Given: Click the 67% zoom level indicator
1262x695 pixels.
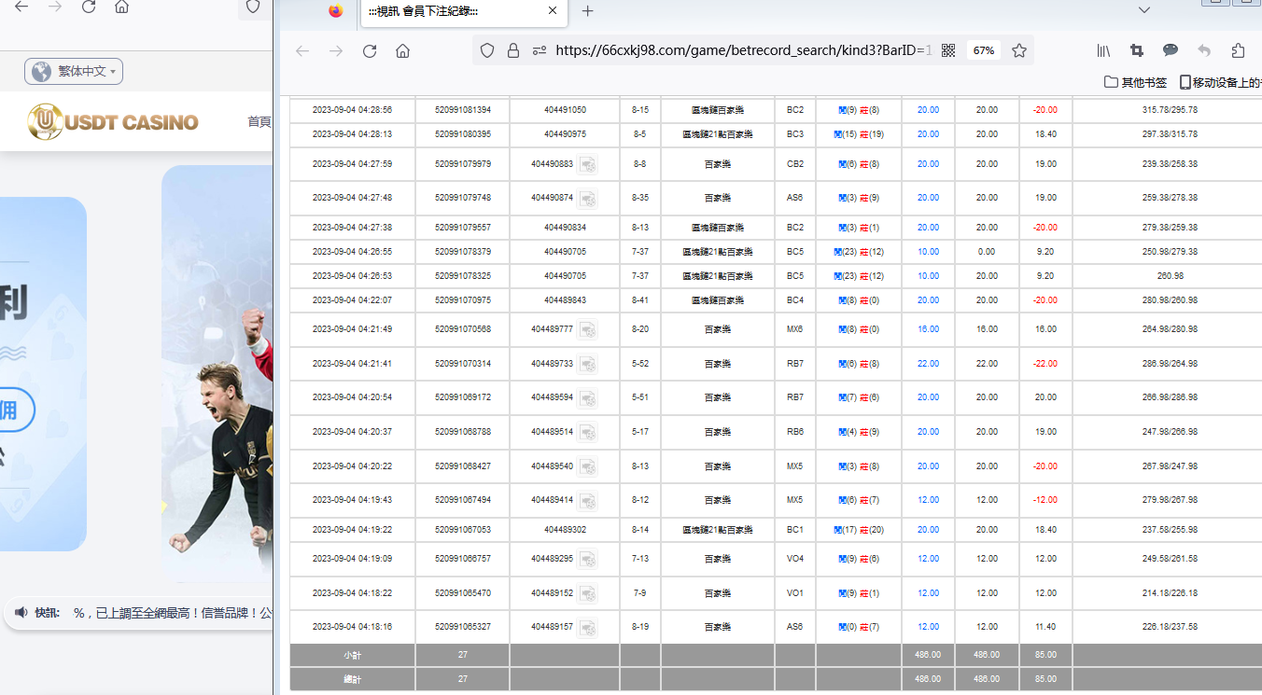Looking at the screenshot, I should [983, 50].
